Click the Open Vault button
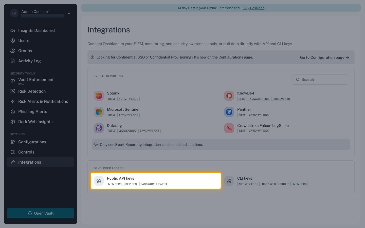Screen dimensions: 365x228 tap(41, 213)
